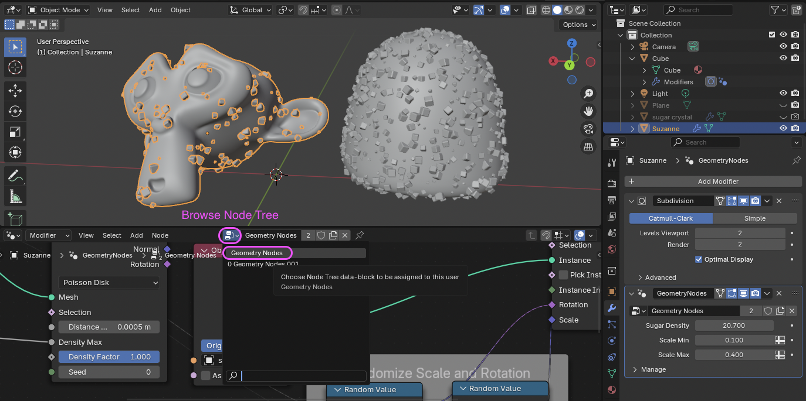Hide the Camera in the outliner

783,47
